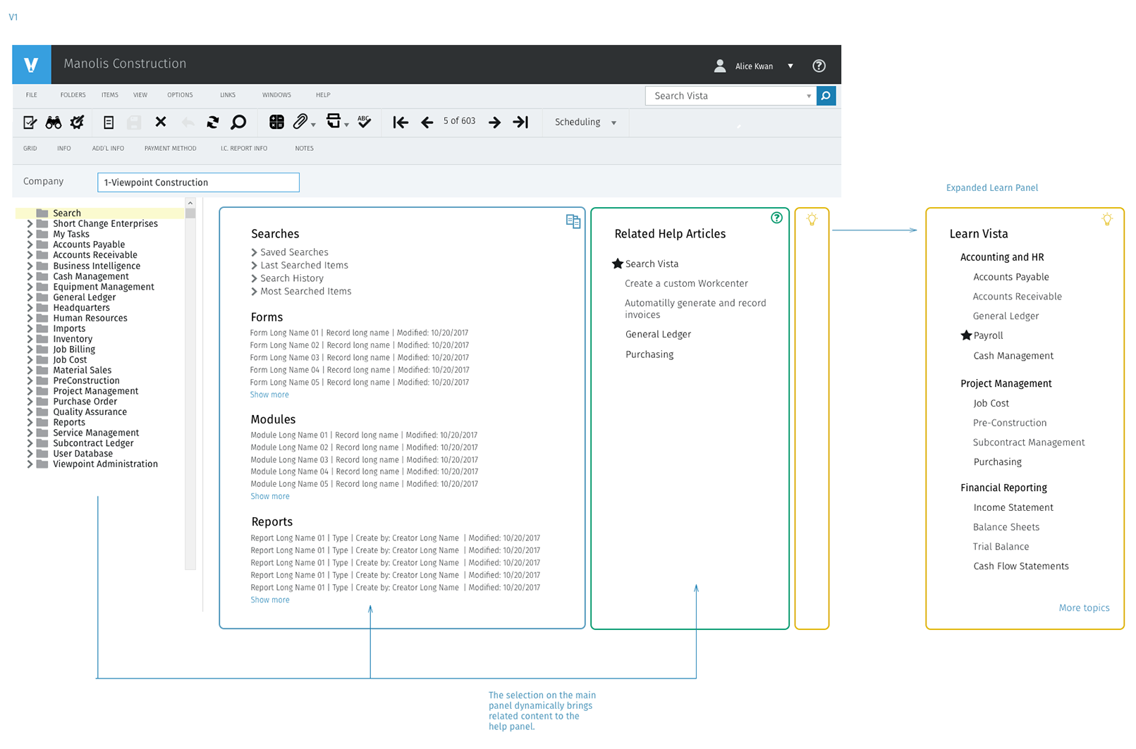Click the help question mark in header

pyautogui.click(x=819, y=66)
